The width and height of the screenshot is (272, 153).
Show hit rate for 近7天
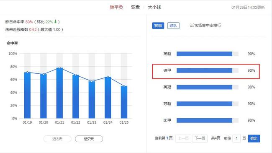point(89,139)
